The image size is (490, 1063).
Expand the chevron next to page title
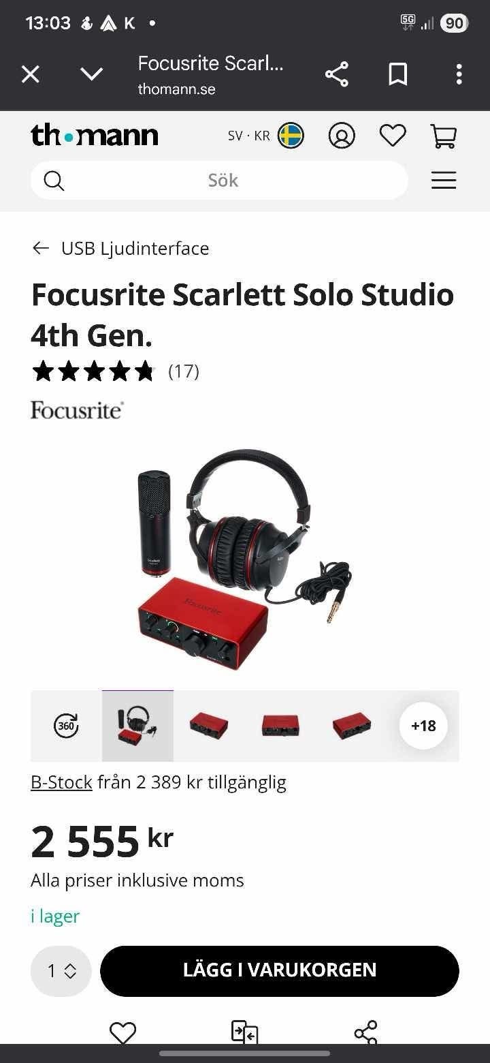(x=92, y=74)
